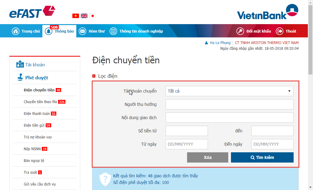Click the 48 giao dịch result text
The height and width of the screenshot is (190, 313).
point(156,176)
